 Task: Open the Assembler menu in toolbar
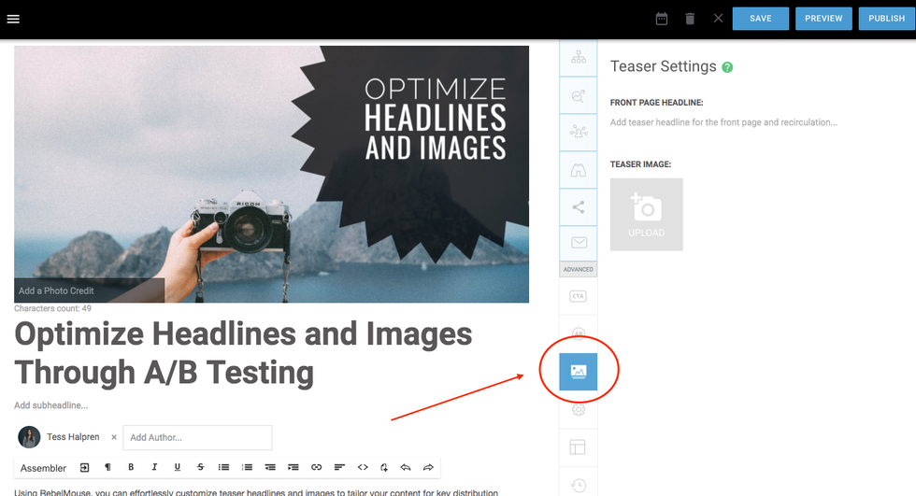(43, 468)
